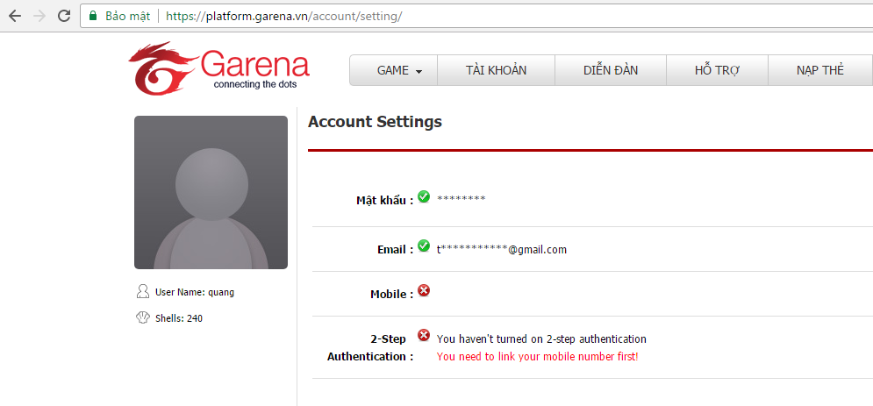Open the TÀI KHOẢN menu item
873x406 pixels.
tap(496, 70)
